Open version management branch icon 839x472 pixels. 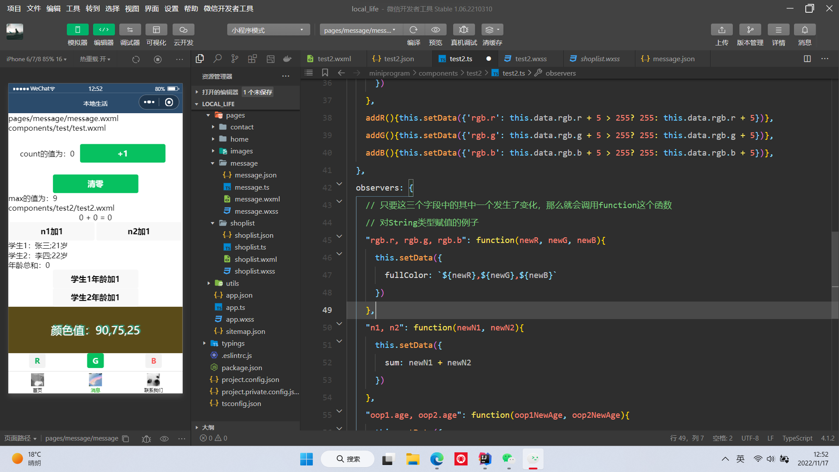coord(750,30)
